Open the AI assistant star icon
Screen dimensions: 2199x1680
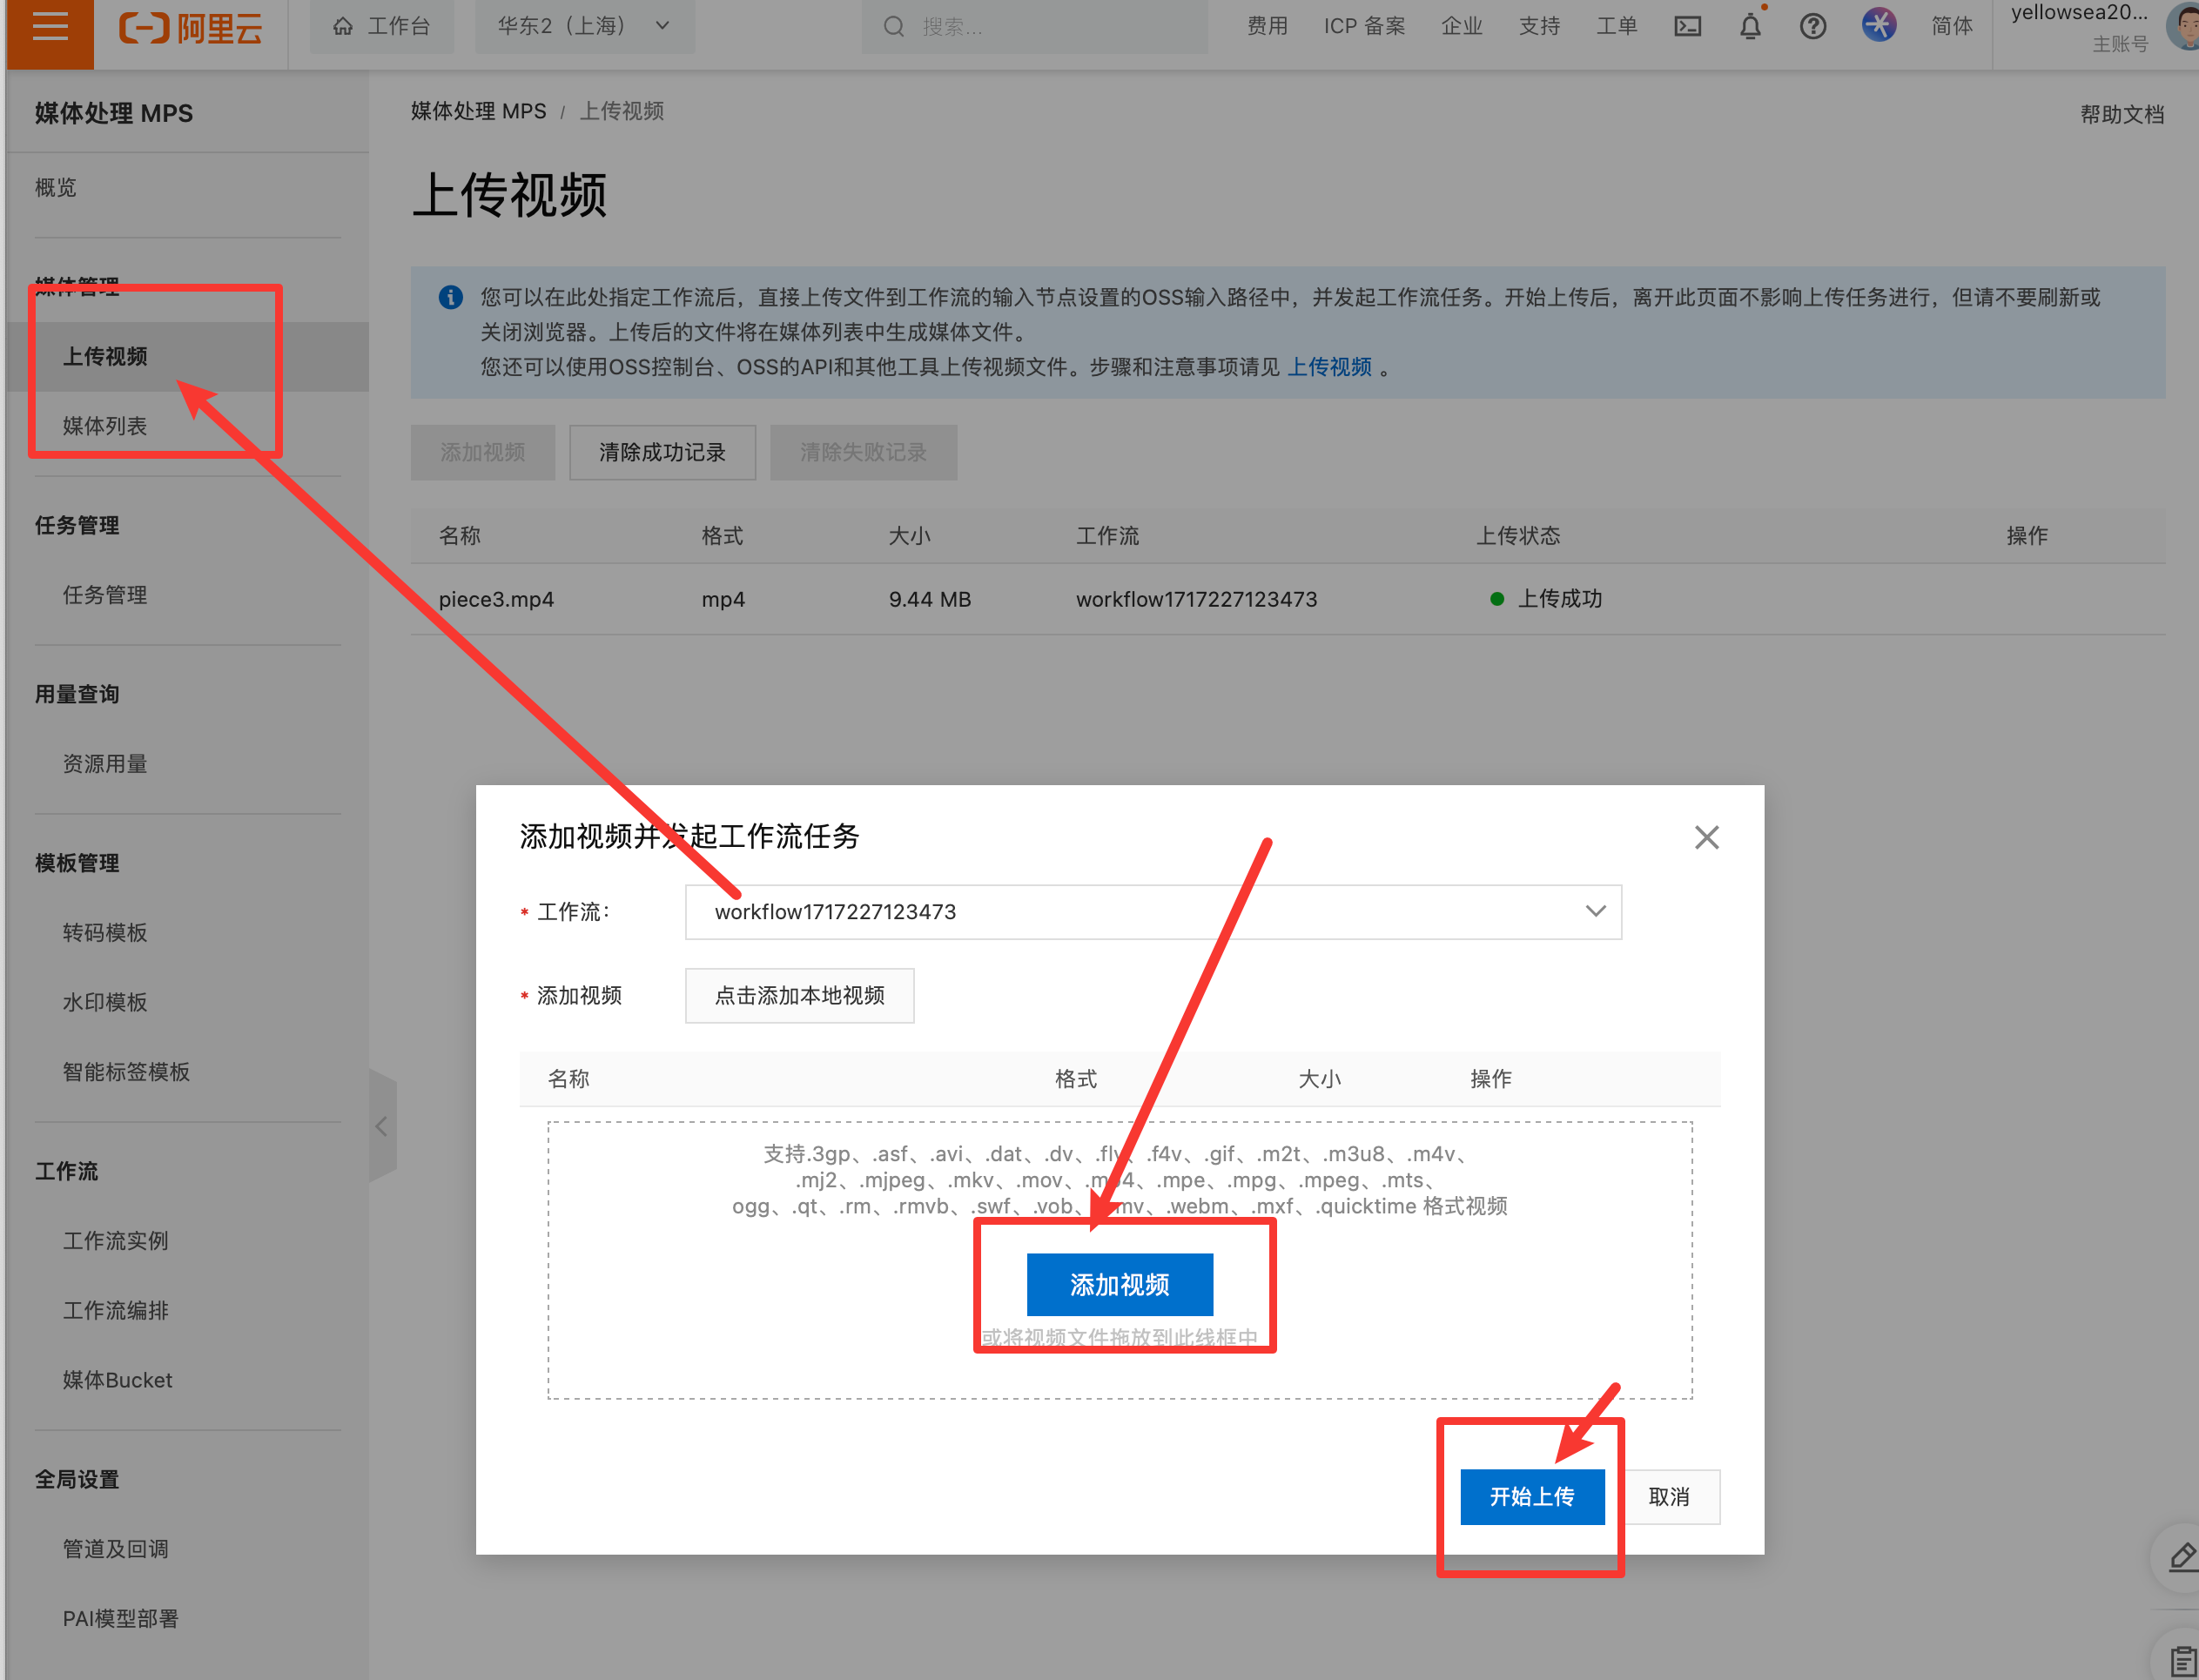tap(1878, 25)
